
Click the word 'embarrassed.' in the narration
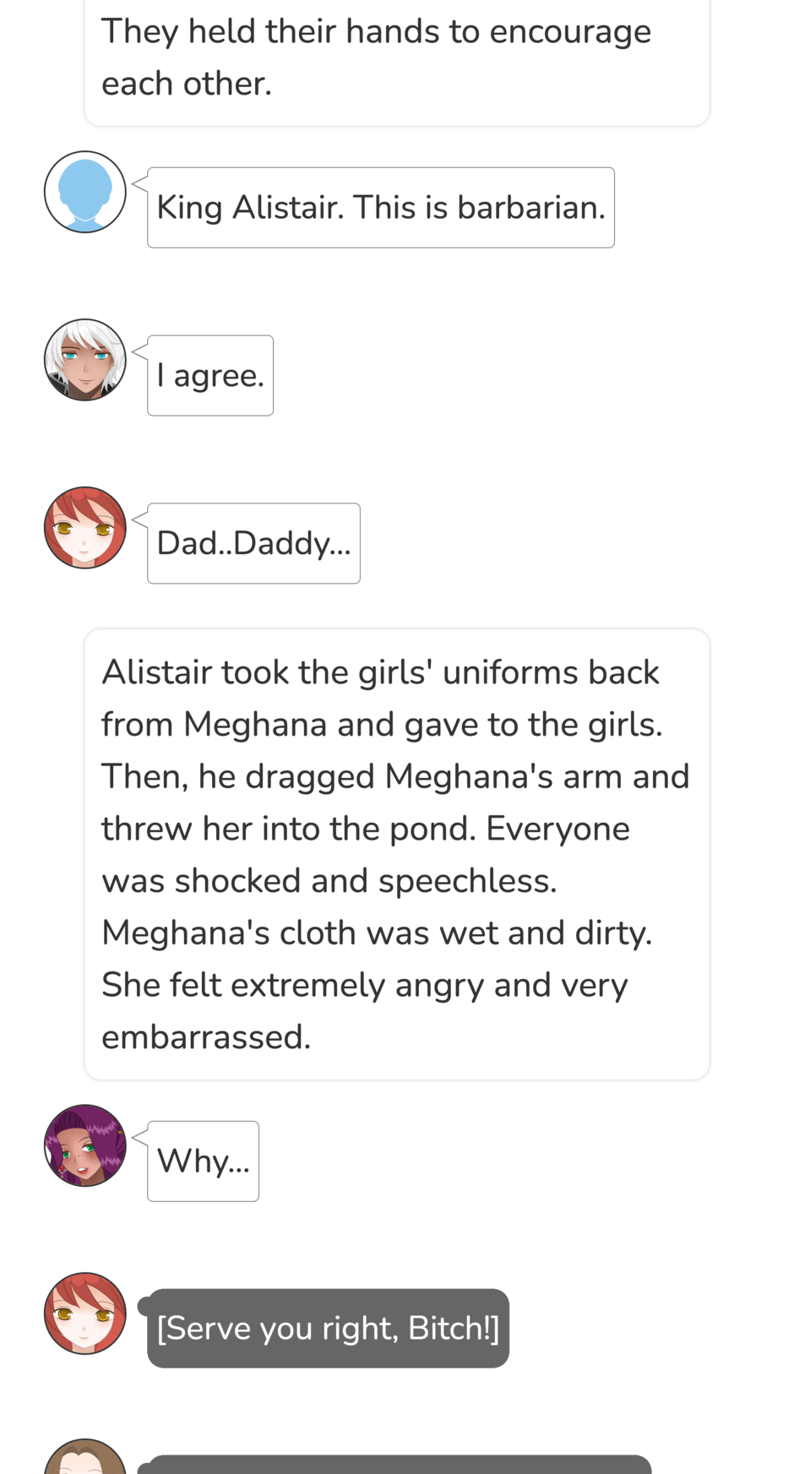click(x=206, y=1037)
